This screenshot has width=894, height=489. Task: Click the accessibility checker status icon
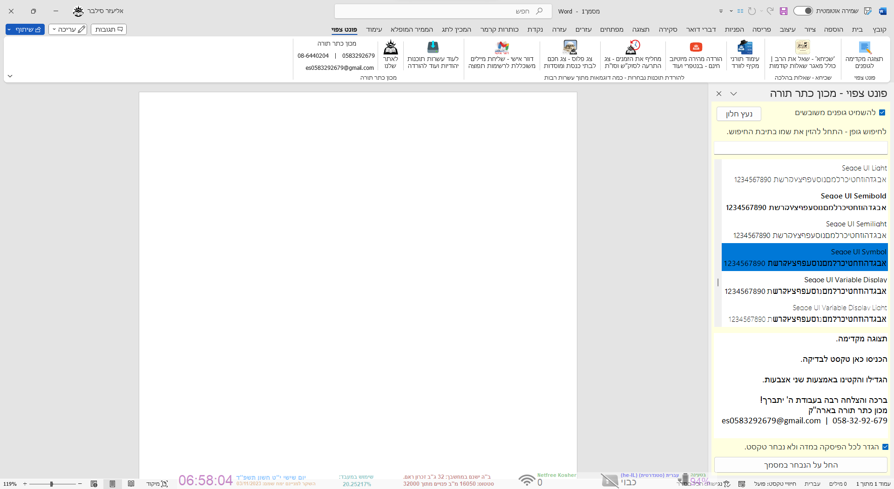click(726, 484)
